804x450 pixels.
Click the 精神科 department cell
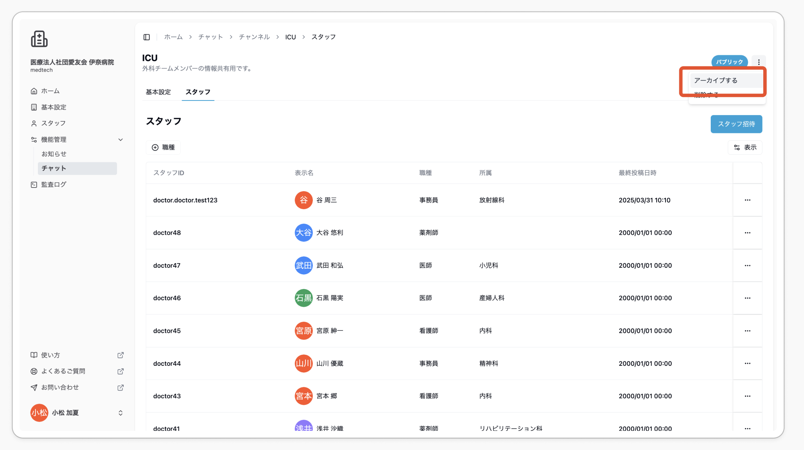pyautogui.click(x=489, y=363)
